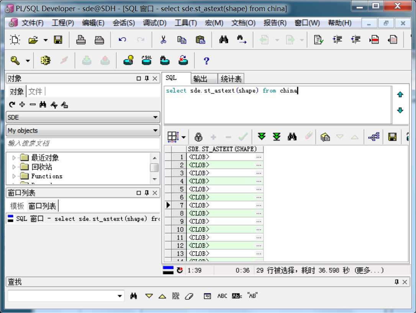This screenshot has width=416, height=313.
Task: Click the search down triangle in 查找 bar
Action: point(149,296)
